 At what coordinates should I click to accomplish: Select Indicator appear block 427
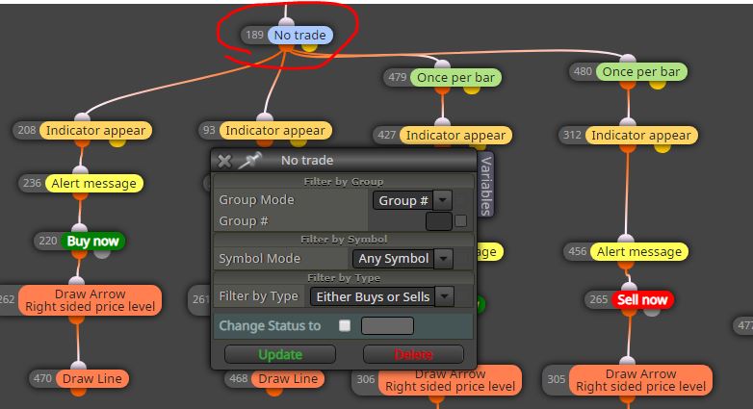click(455, 136)
